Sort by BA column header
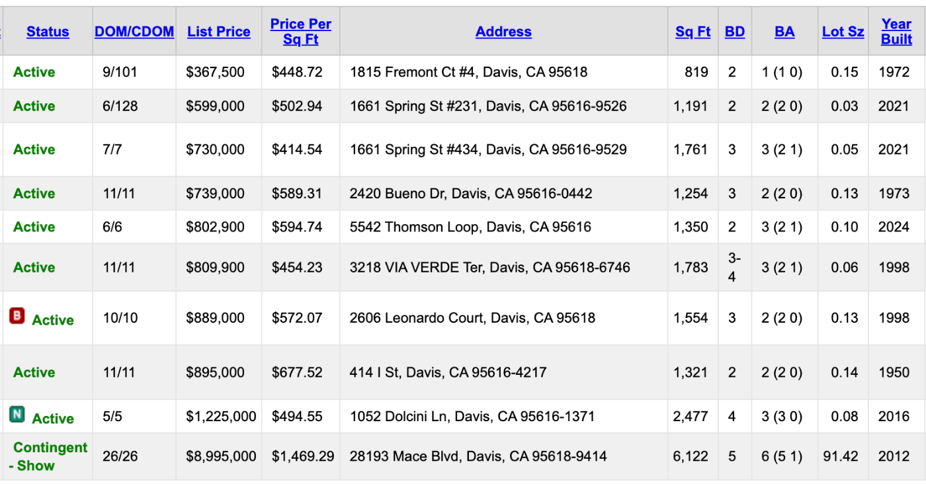The image size is (926, 484). click(784, 32)
